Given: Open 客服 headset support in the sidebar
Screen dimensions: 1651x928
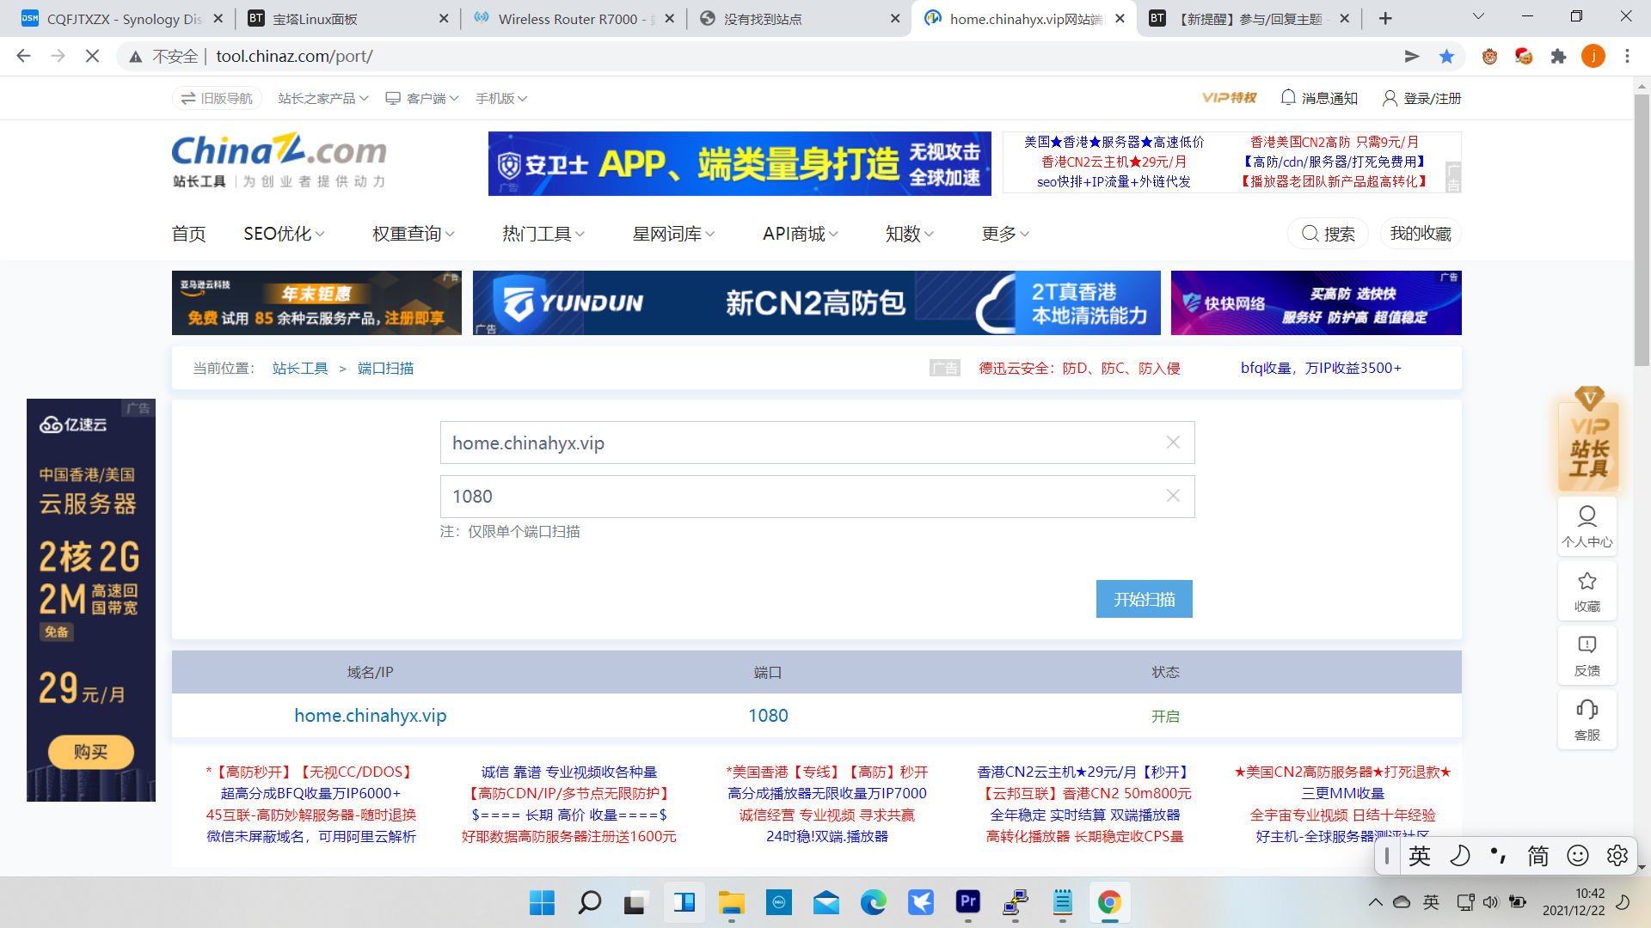Looking at the screenshot, I should (1587, 720).
